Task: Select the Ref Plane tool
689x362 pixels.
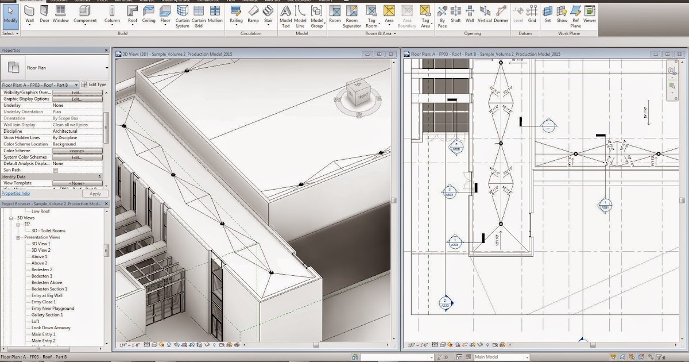Action: point(575,14)
